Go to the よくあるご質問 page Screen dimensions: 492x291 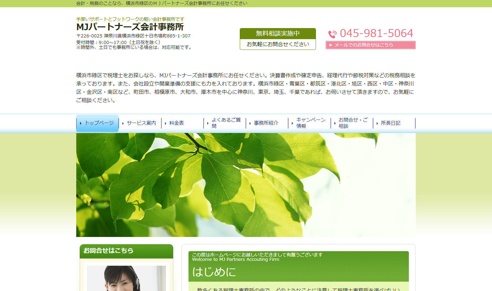[x=226, y=123]
